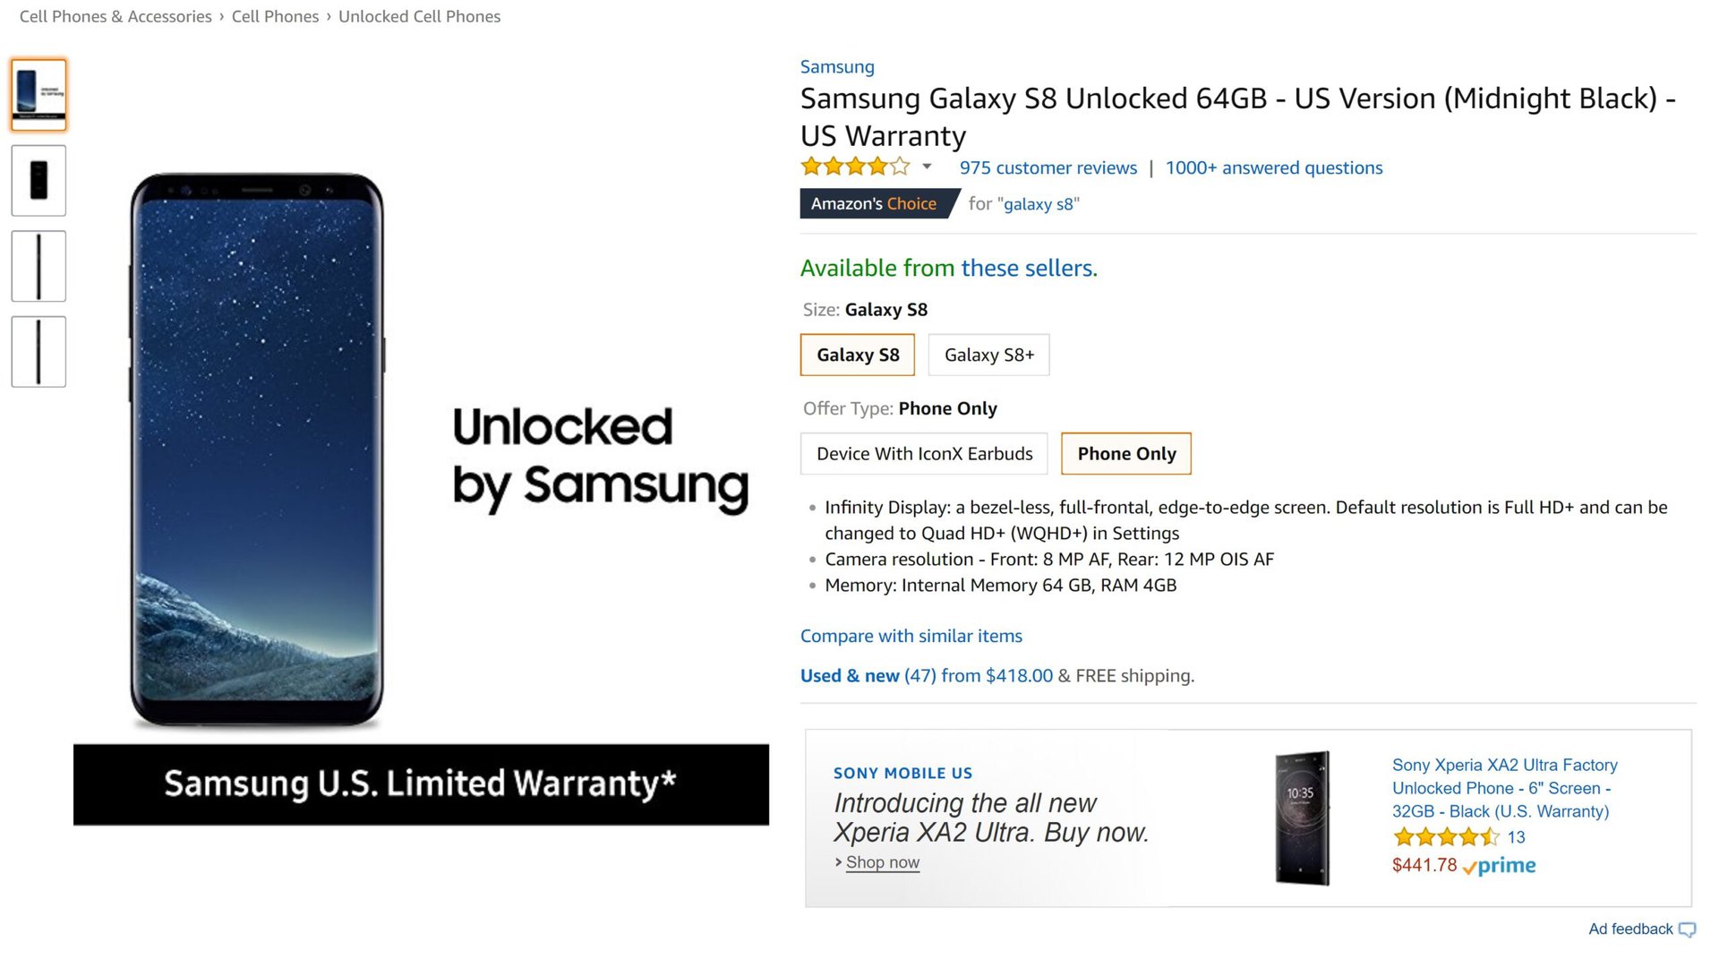This screenshot has width=1719, height=959.
Task: Select the Galaxy S8+ size option
Action: pyautogui.click(x=988, y=355)
